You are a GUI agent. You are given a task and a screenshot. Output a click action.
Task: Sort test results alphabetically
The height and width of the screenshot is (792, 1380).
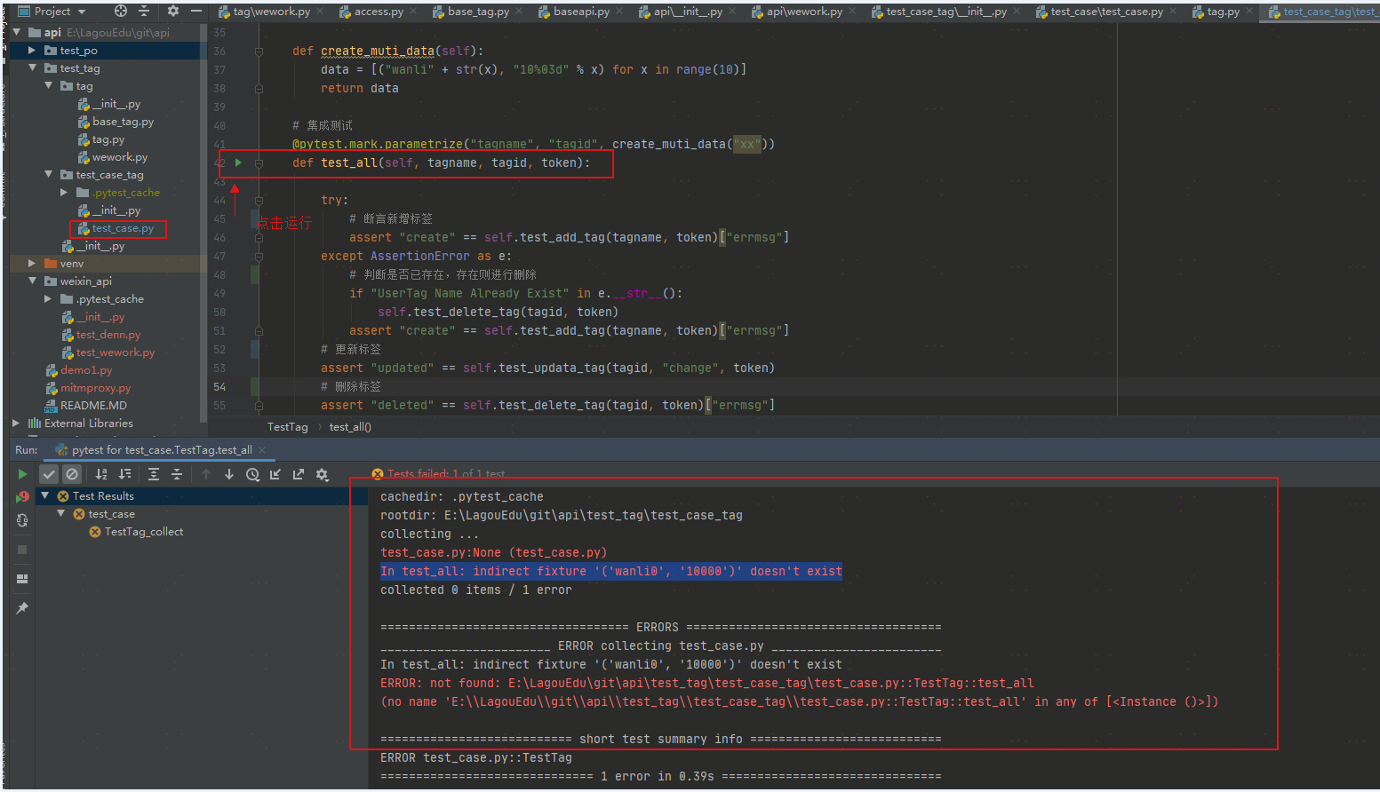[101, 474]
